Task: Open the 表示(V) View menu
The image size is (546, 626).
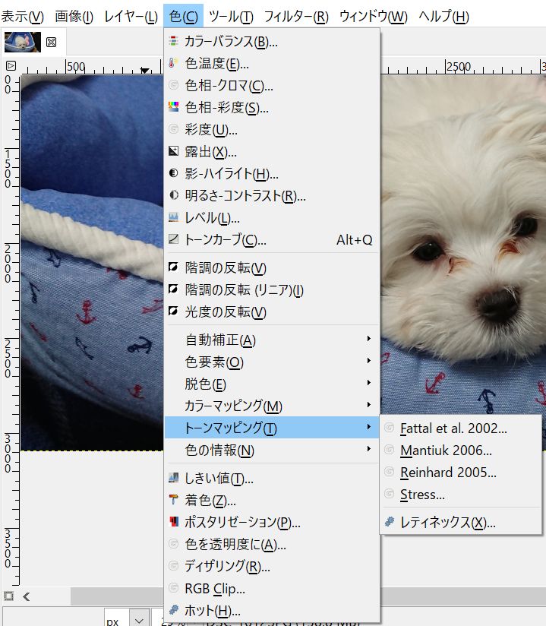Action: point(22,17)
